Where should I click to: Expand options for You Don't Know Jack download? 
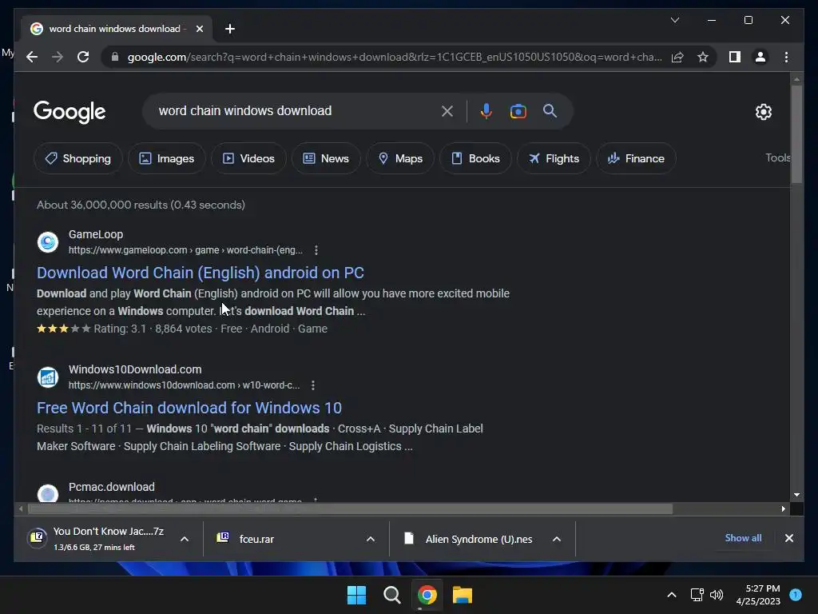185,539
